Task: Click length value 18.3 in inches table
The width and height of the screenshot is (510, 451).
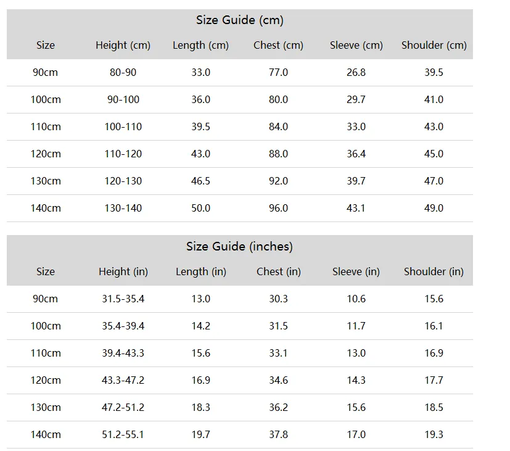Action: click(x=200, y=407)
